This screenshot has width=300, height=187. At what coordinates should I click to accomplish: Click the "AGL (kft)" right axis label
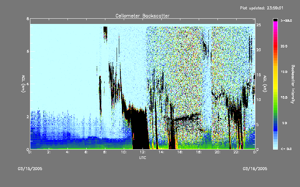265,84
